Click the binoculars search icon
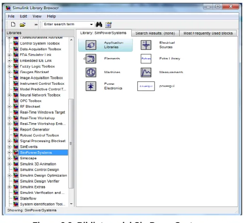The height and width of the screenshot is (223, 244). [x=99, y=24]
